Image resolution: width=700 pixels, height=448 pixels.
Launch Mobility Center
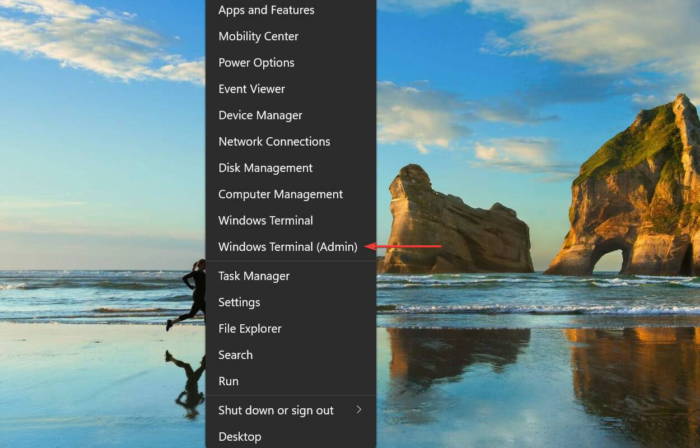tap(258, 36)
